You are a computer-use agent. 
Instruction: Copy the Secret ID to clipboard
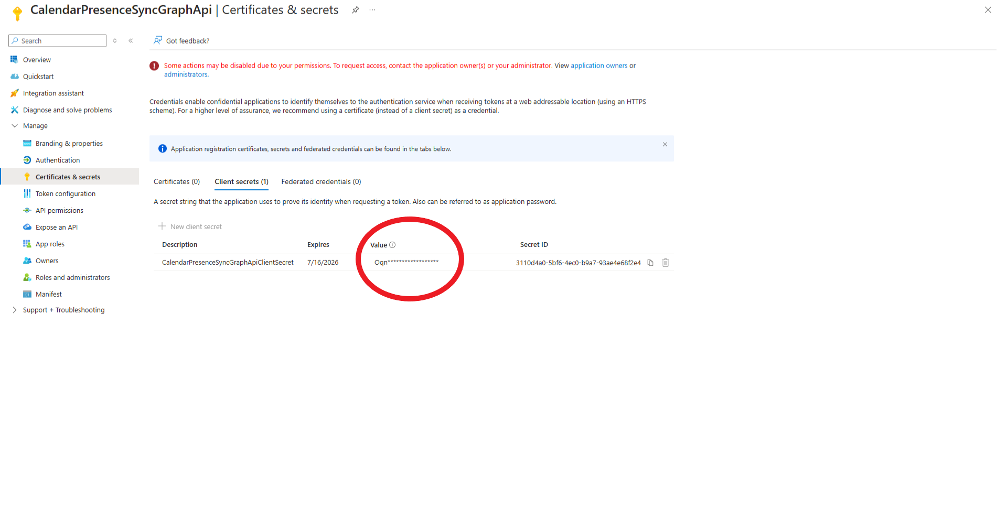tap(650, 263)
